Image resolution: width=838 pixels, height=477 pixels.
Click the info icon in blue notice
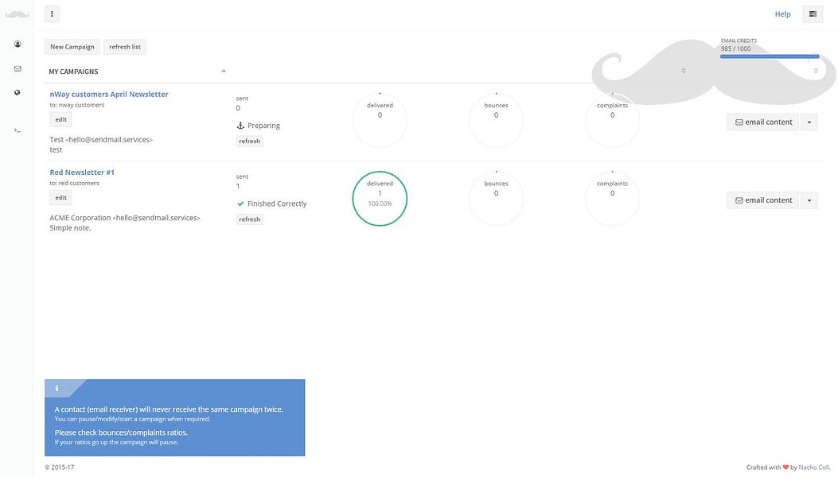coord(57,388)
